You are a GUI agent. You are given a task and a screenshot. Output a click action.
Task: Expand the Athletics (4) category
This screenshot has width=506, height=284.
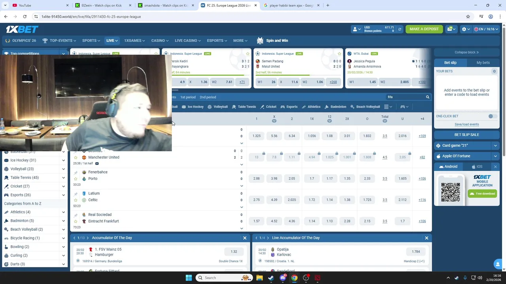(63, 212)
